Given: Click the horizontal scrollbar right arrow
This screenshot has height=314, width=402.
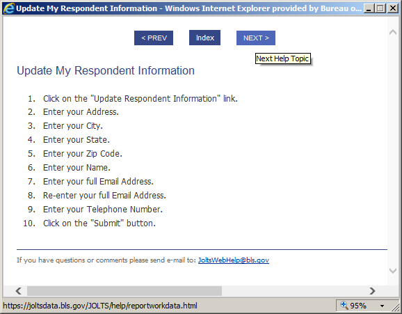Looking at the screenshot, I should [372, 291].
